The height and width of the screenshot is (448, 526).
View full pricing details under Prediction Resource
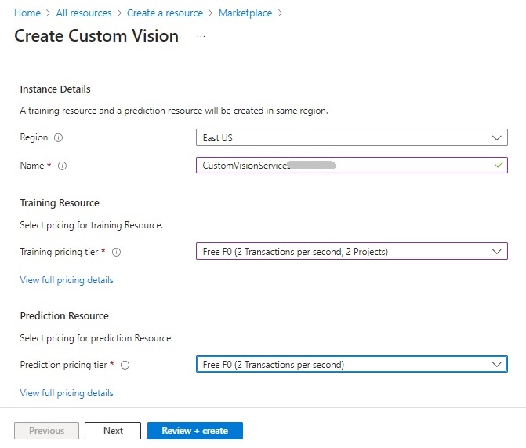click(x=67, y=393)
